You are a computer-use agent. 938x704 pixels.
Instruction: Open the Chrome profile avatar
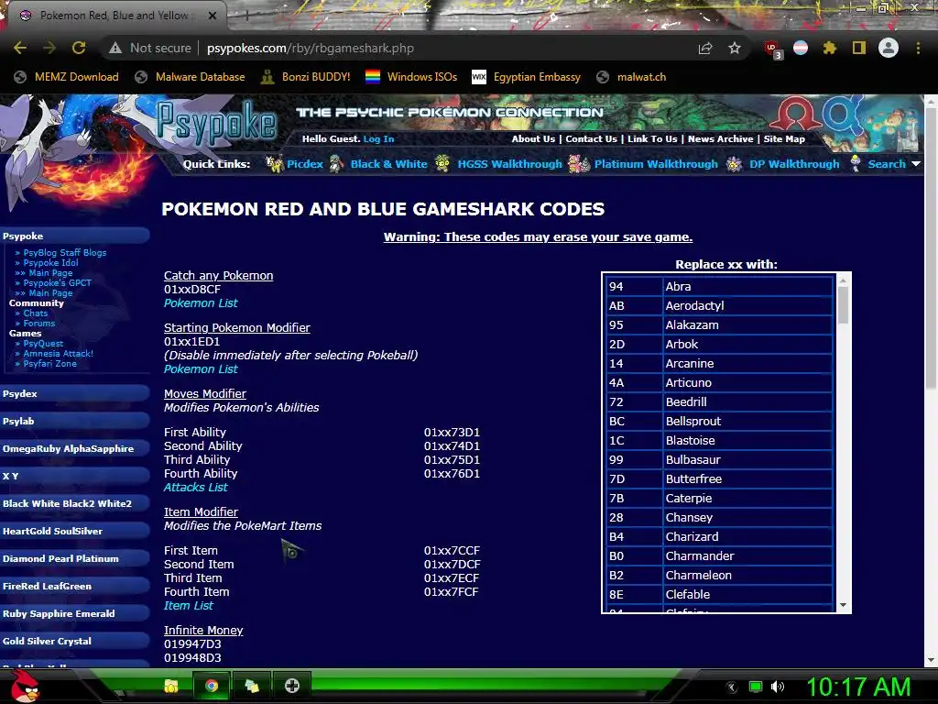pos(889,48)
